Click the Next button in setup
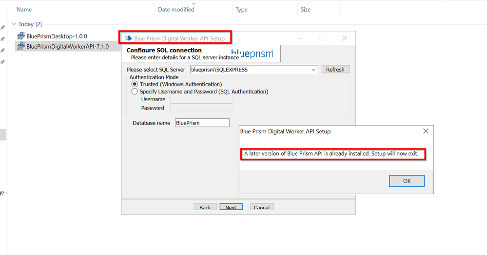Screen dimensions: 487x255 [x=231, y=207]
